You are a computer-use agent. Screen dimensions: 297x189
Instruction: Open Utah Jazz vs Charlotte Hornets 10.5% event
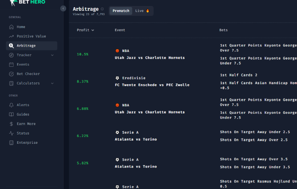click(x=150, y=58)
